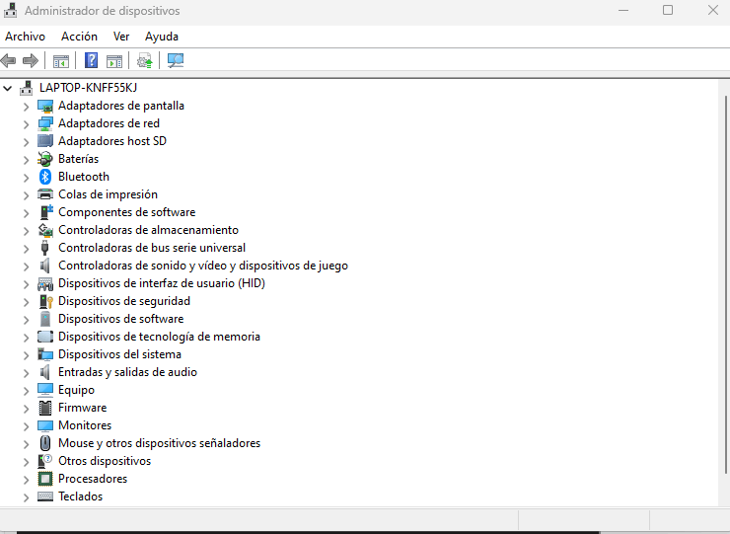Expand the Baterías category
The height and width of the screenshot is (534, 730).
(x=26, y=160)
